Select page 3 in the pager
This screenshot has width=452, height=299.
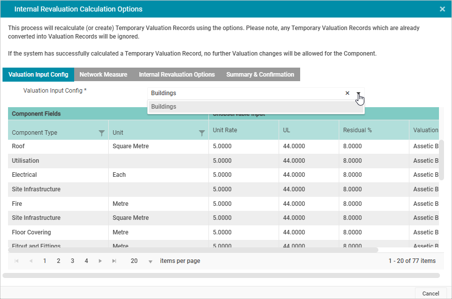tap(72, 261)
